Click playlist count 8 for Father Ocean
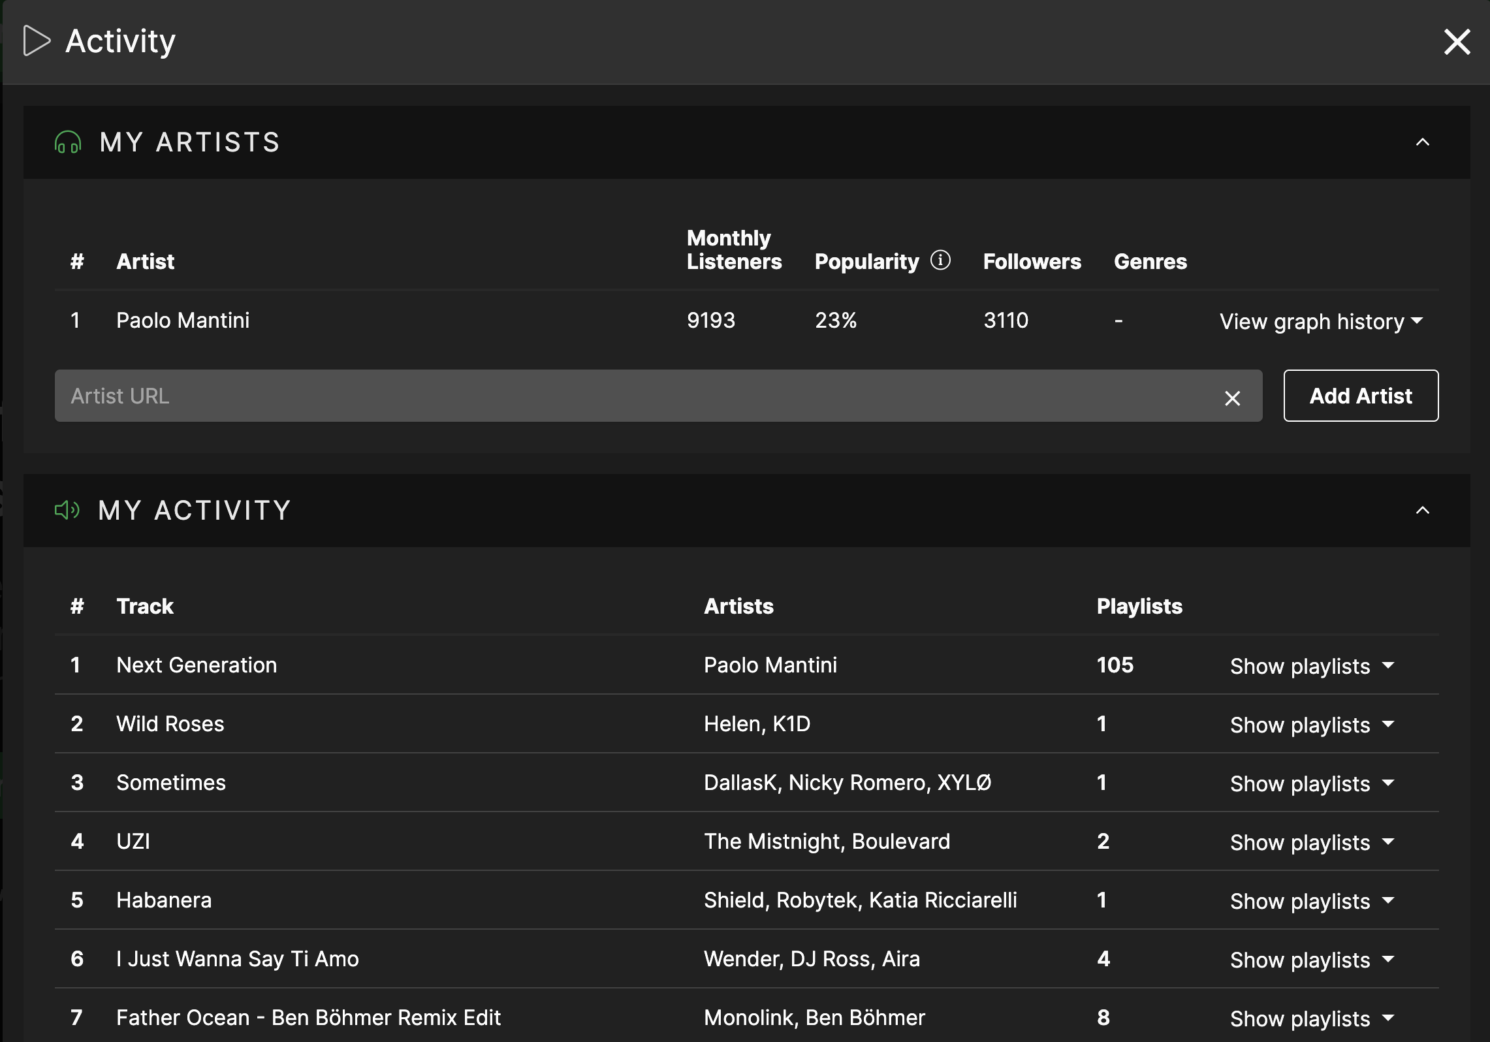The height and width of the screenshot is (1042, 1490). point(1103,1018)
